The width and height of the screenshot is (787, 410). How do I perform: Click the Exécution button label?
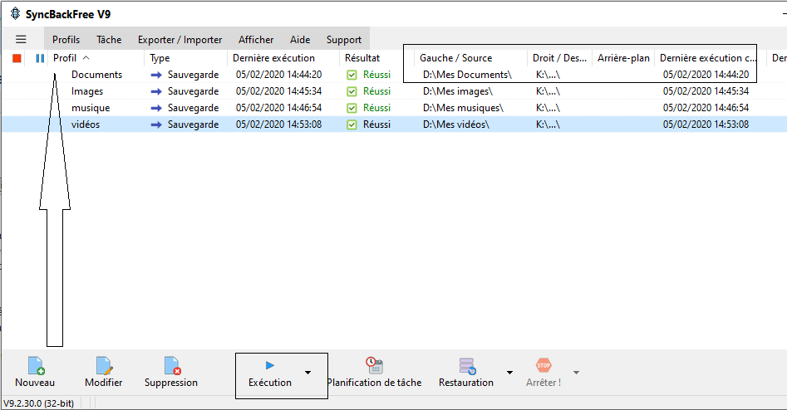270,383
